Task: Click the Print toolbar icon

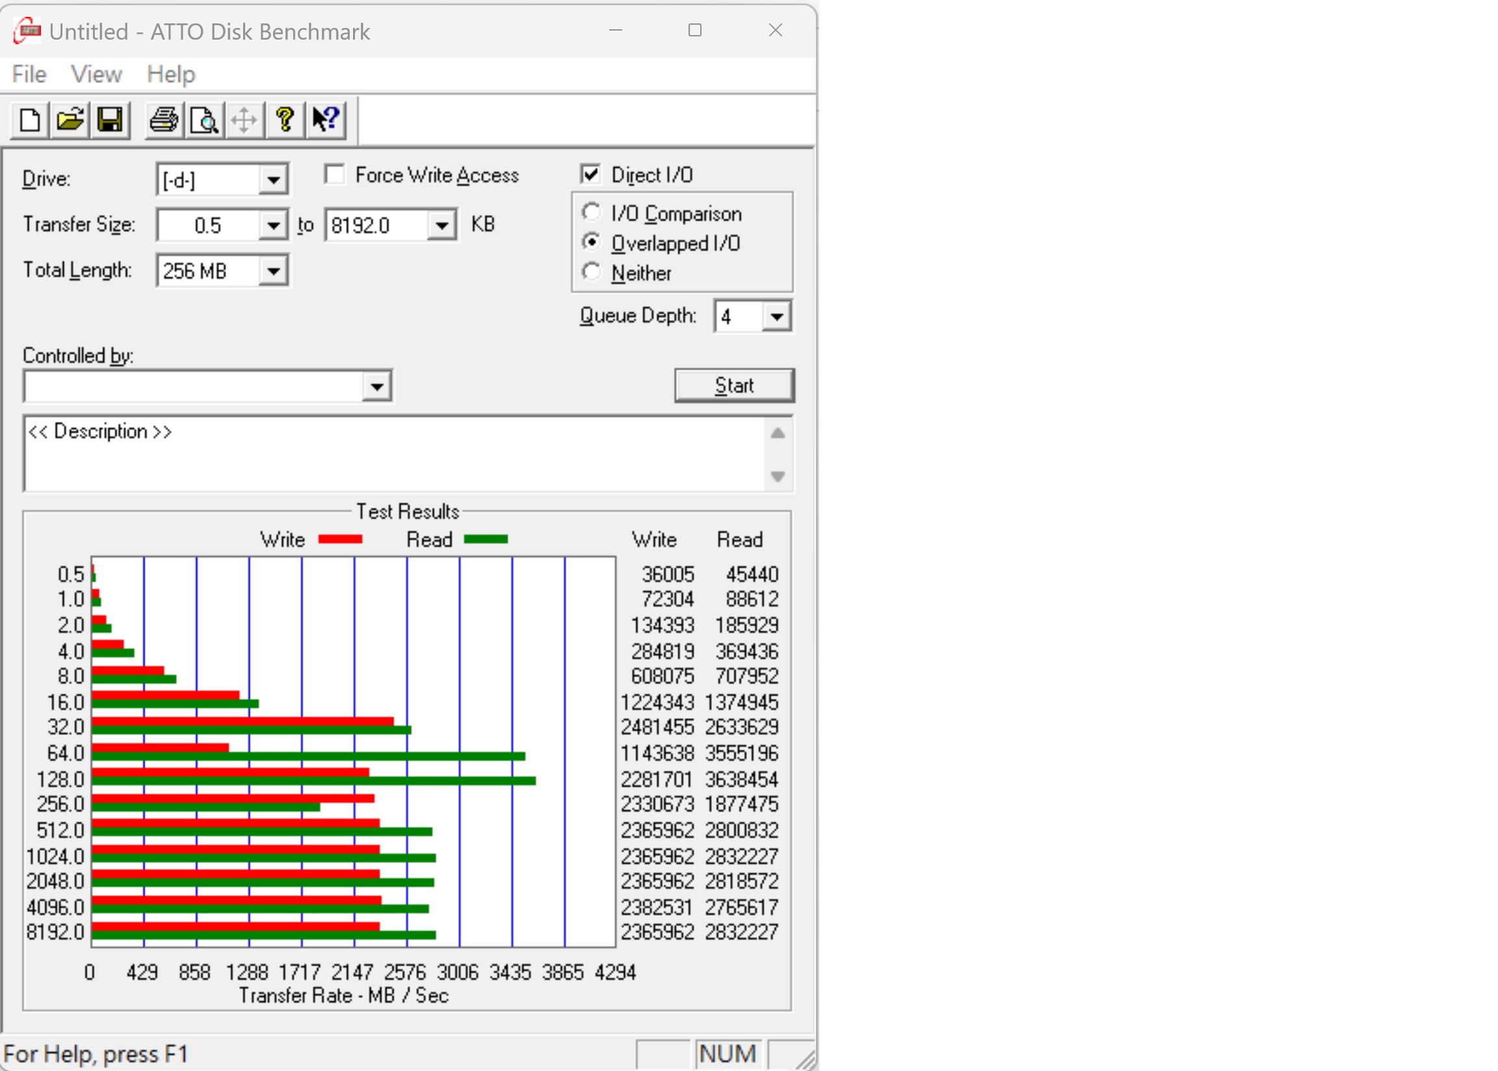Action: click(164, 120)
